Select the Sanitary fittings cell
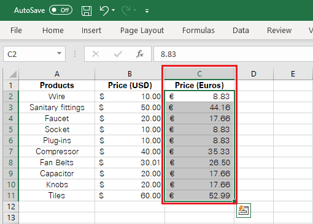 tap(57, 107)
